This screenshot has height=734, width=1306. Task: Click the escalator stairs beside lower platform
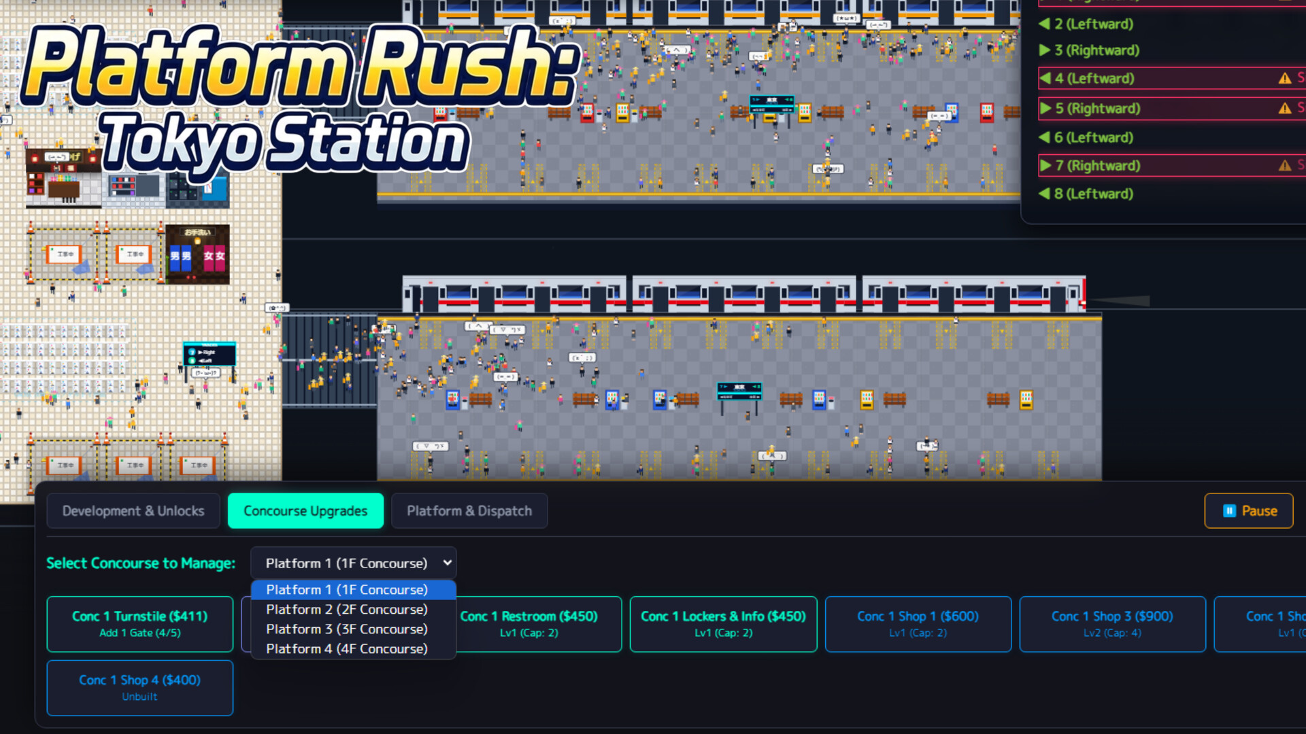pyautogui.click(x=329, y=360)
